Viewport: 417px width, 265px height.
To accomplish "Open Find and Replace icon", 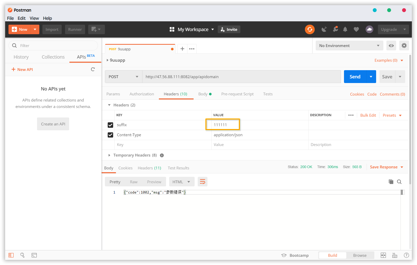I will [22, 255].
